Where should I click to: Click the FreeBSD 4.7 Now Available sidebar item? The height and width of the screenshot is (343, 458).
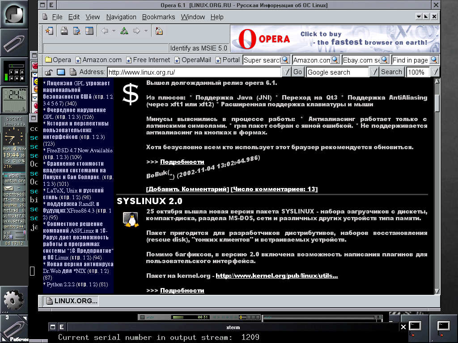tap(78, 154)
